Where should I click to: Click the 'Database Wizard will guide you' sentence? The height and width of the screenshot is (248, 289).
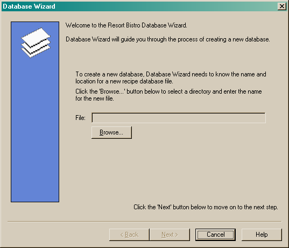click(168, 39)
